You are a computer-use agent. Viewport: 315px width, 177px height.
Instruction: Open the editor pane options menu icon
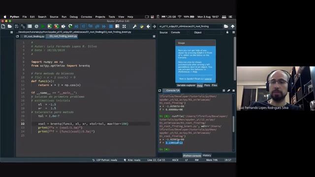(154, 36)
